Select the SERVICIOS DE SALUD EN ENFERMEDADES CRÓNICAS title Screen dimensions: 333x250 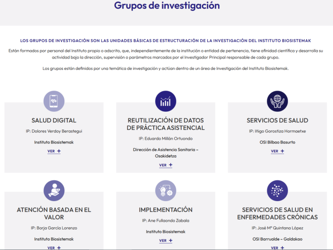(277, 213)
